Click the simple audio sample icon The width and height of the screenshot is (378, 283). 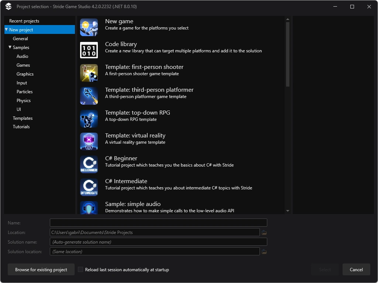point(89,209)
